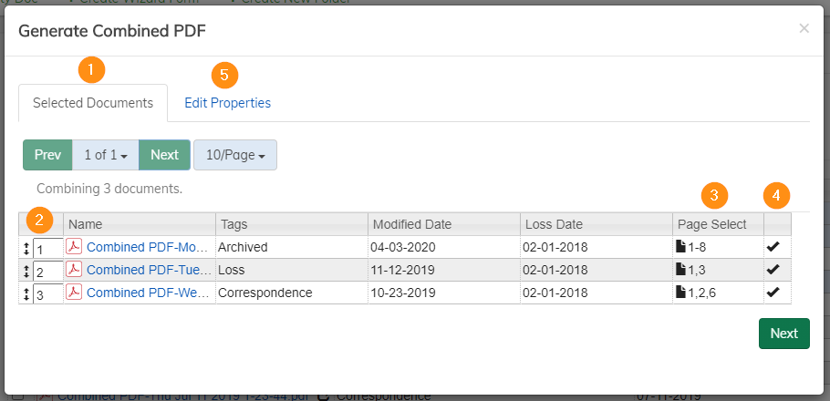Screen dimensions: 830x401
Task: Click the page icon next to 1,2,6
Action: (x=680, y=293)
